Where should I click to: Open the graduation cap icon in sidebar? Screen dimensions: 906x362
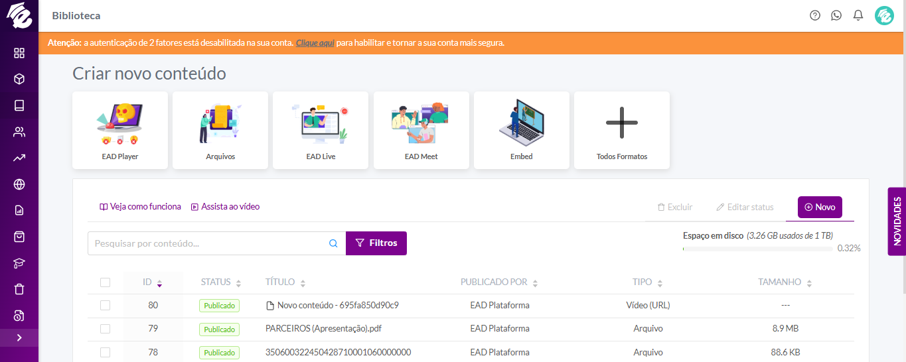(19, 263)
